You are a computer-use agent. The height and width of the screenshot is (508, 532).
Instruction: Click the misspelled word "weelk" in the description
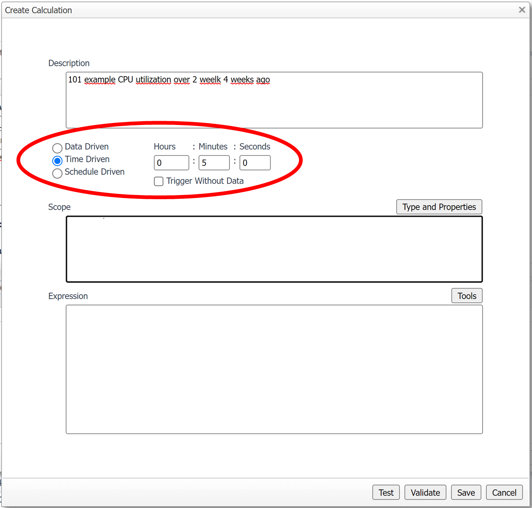[x=210, y=80]
